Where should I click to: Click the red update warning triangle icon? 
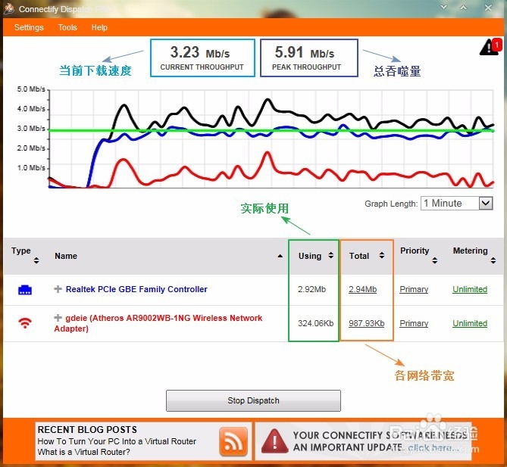point(274,441)
